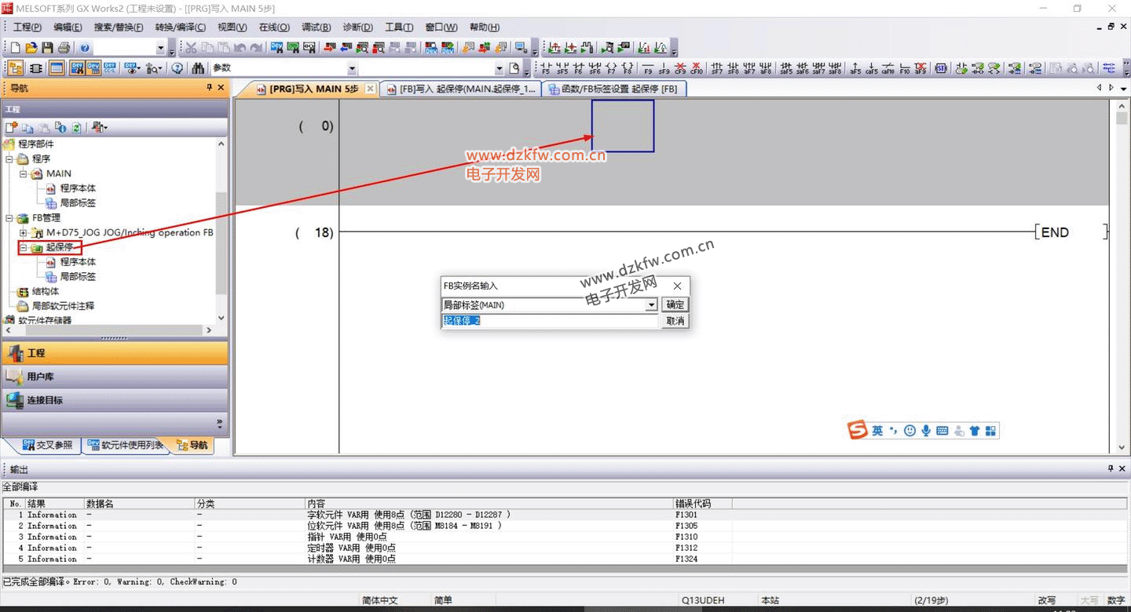The height and width of the screenshot is (612, 1131).
Task: Open the 局部标签(MAIN) dropdown in dialog
Action: coord(651,305)
